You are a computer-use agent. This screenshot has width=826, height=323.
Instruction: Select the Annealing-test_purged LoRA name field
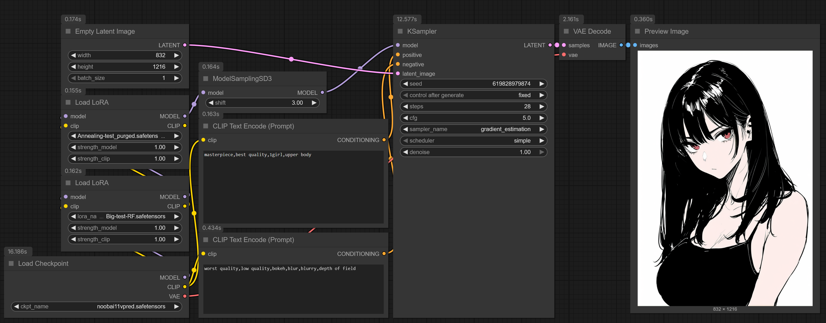(x=125, y=136)
